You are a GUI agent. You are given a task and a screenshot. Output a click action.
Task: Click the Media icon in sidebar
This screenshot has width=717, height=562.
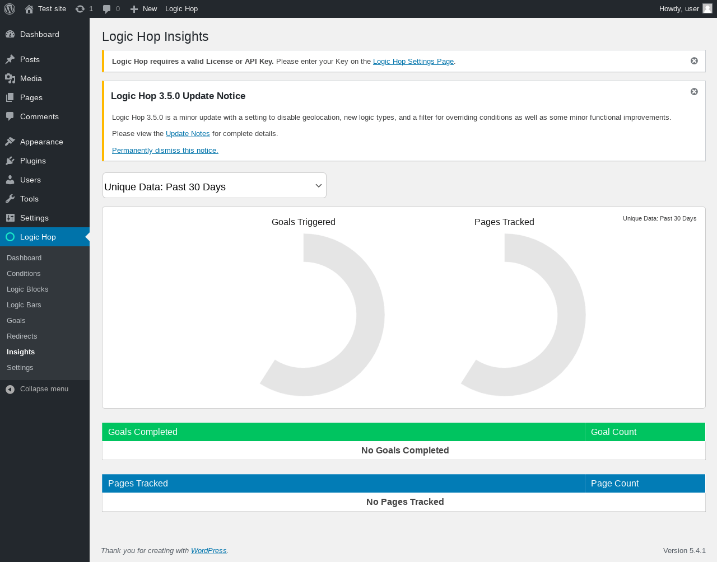point(10,78)
